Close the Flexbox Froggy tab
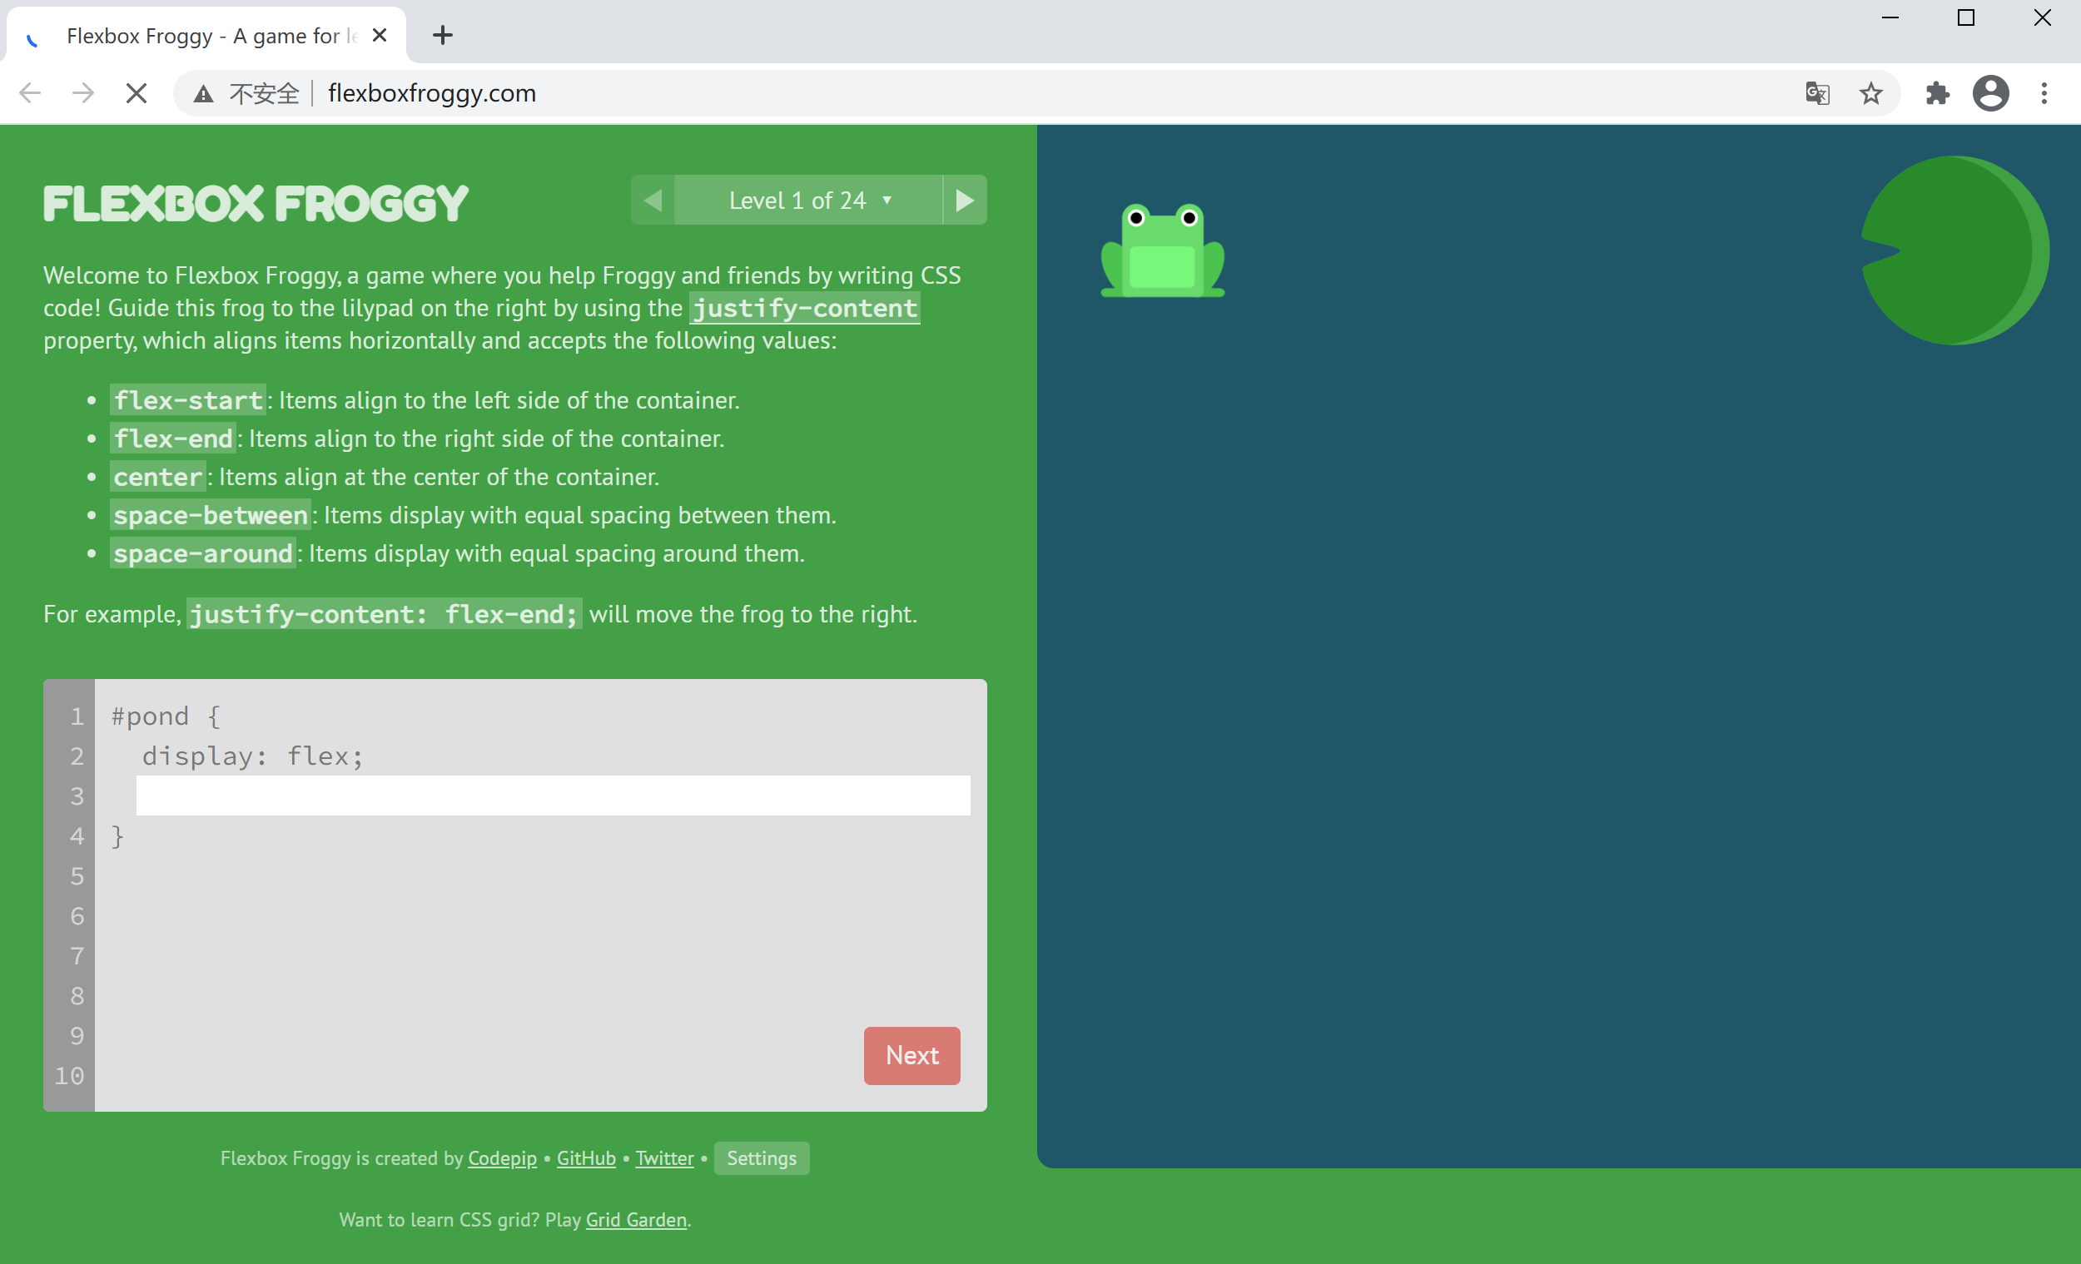Viewport: 2081px width, 1264px height. [380, 36]
